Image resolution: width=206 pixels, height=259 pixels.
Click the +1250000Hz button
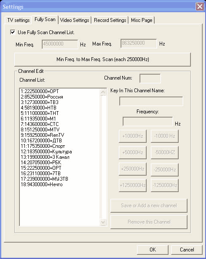point(133,185)
